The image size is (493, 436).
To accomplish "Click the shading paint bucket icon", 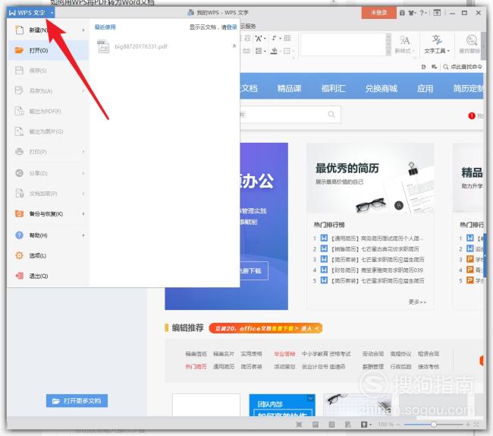I will [x=275, y=51].
